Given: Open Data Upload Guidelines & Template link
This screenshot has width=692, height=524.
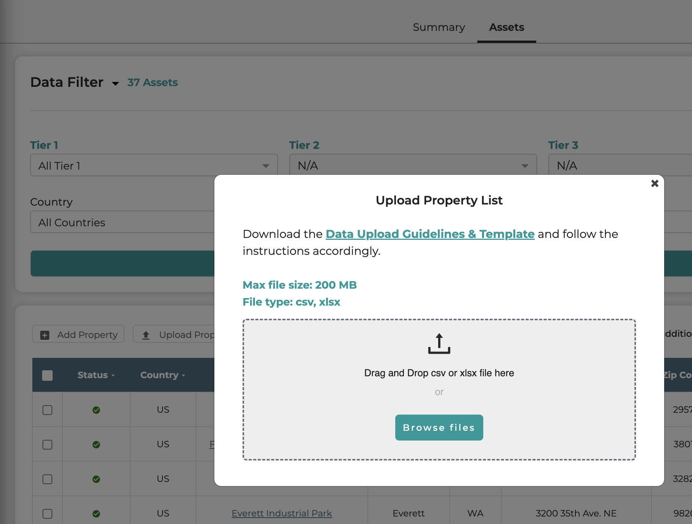Looking at the screenshot, I should pos(430,234).
